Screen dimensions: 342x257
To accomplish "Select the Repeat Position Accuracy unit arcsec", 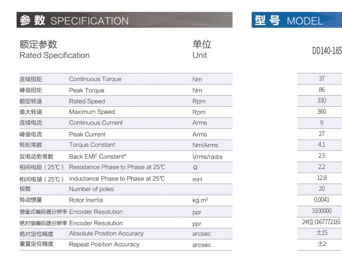I will pyautogui.click(x=202, y=245).
